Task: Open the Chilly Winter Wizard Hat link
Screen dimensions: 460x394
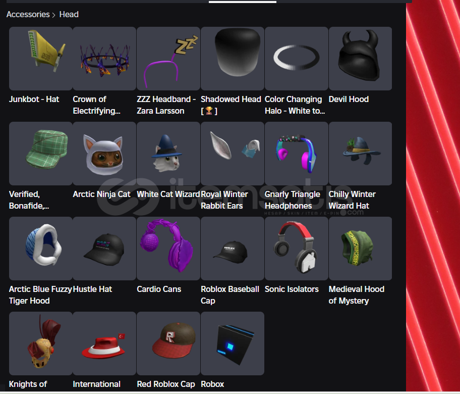Action: pyautogui.click(x=352, y=200)
